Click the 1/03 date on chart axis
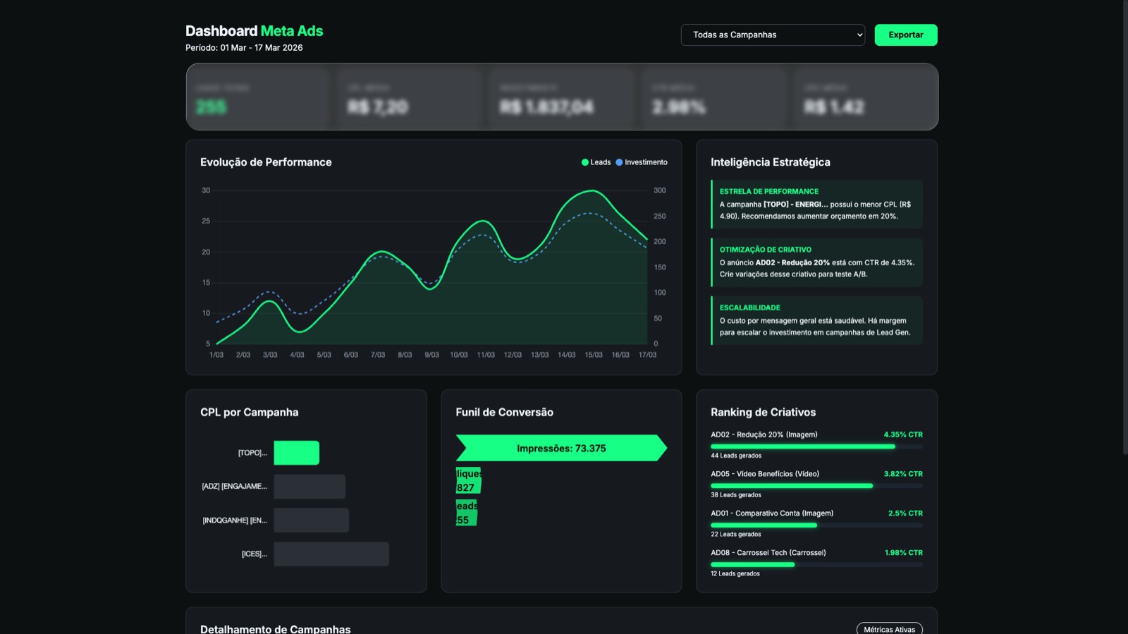The width and height of the screenshot is (1128, 634). tap(216, 355)
